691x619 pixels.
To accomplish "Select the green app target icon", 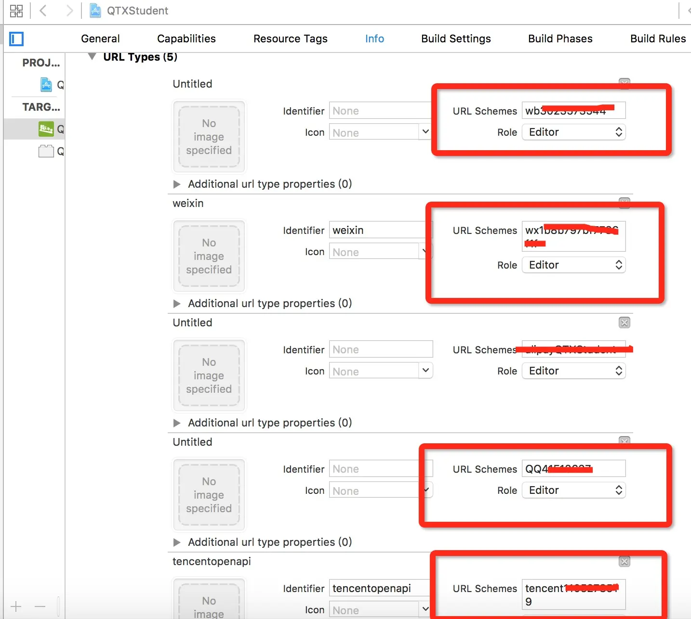I will click(x=46, y=129).
